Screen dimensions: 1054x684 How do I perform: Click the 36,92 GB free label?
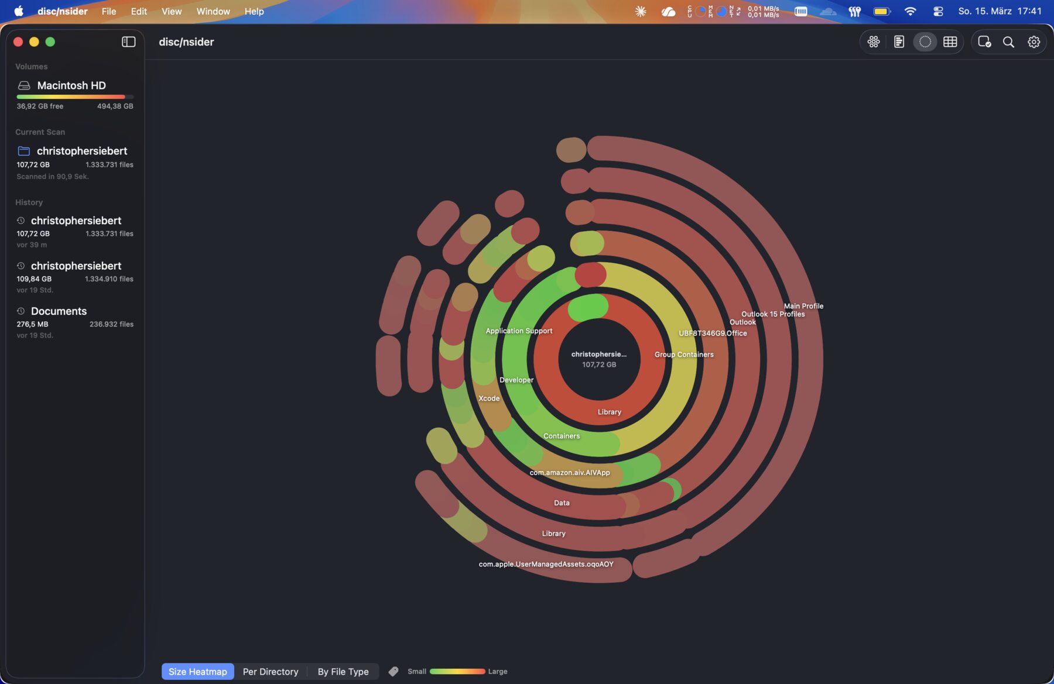coord(40,106)
